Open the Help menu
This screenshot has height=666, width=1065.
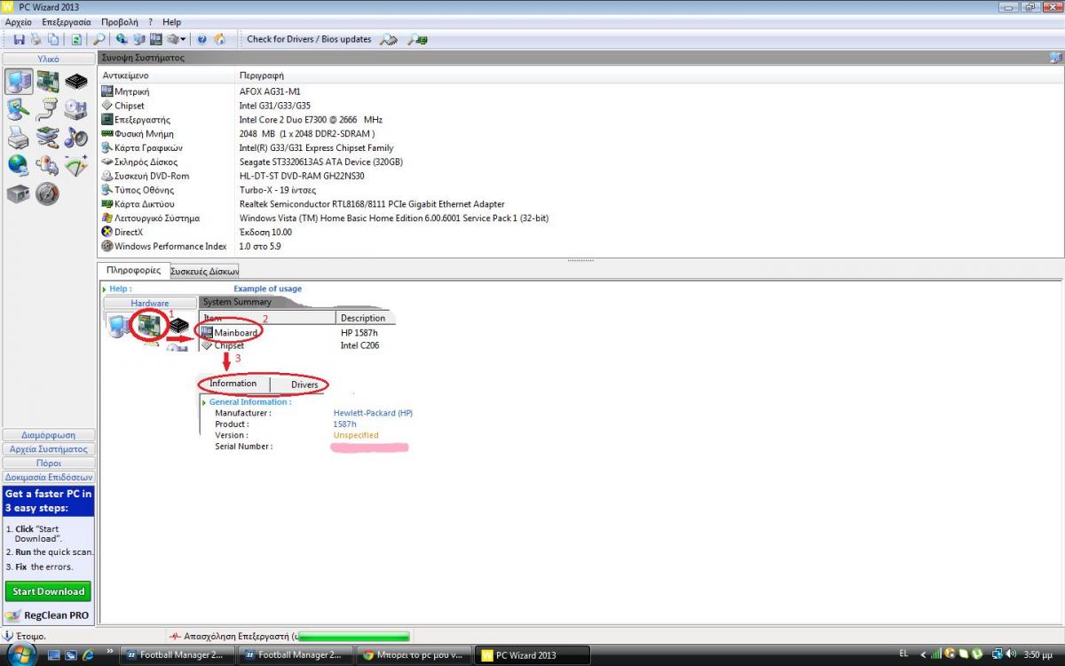[x=172, y=22]
